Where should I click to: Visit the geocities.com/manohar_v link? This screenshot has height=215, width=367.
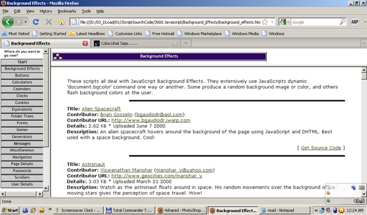pyautogui.click(x=157, y=175)
